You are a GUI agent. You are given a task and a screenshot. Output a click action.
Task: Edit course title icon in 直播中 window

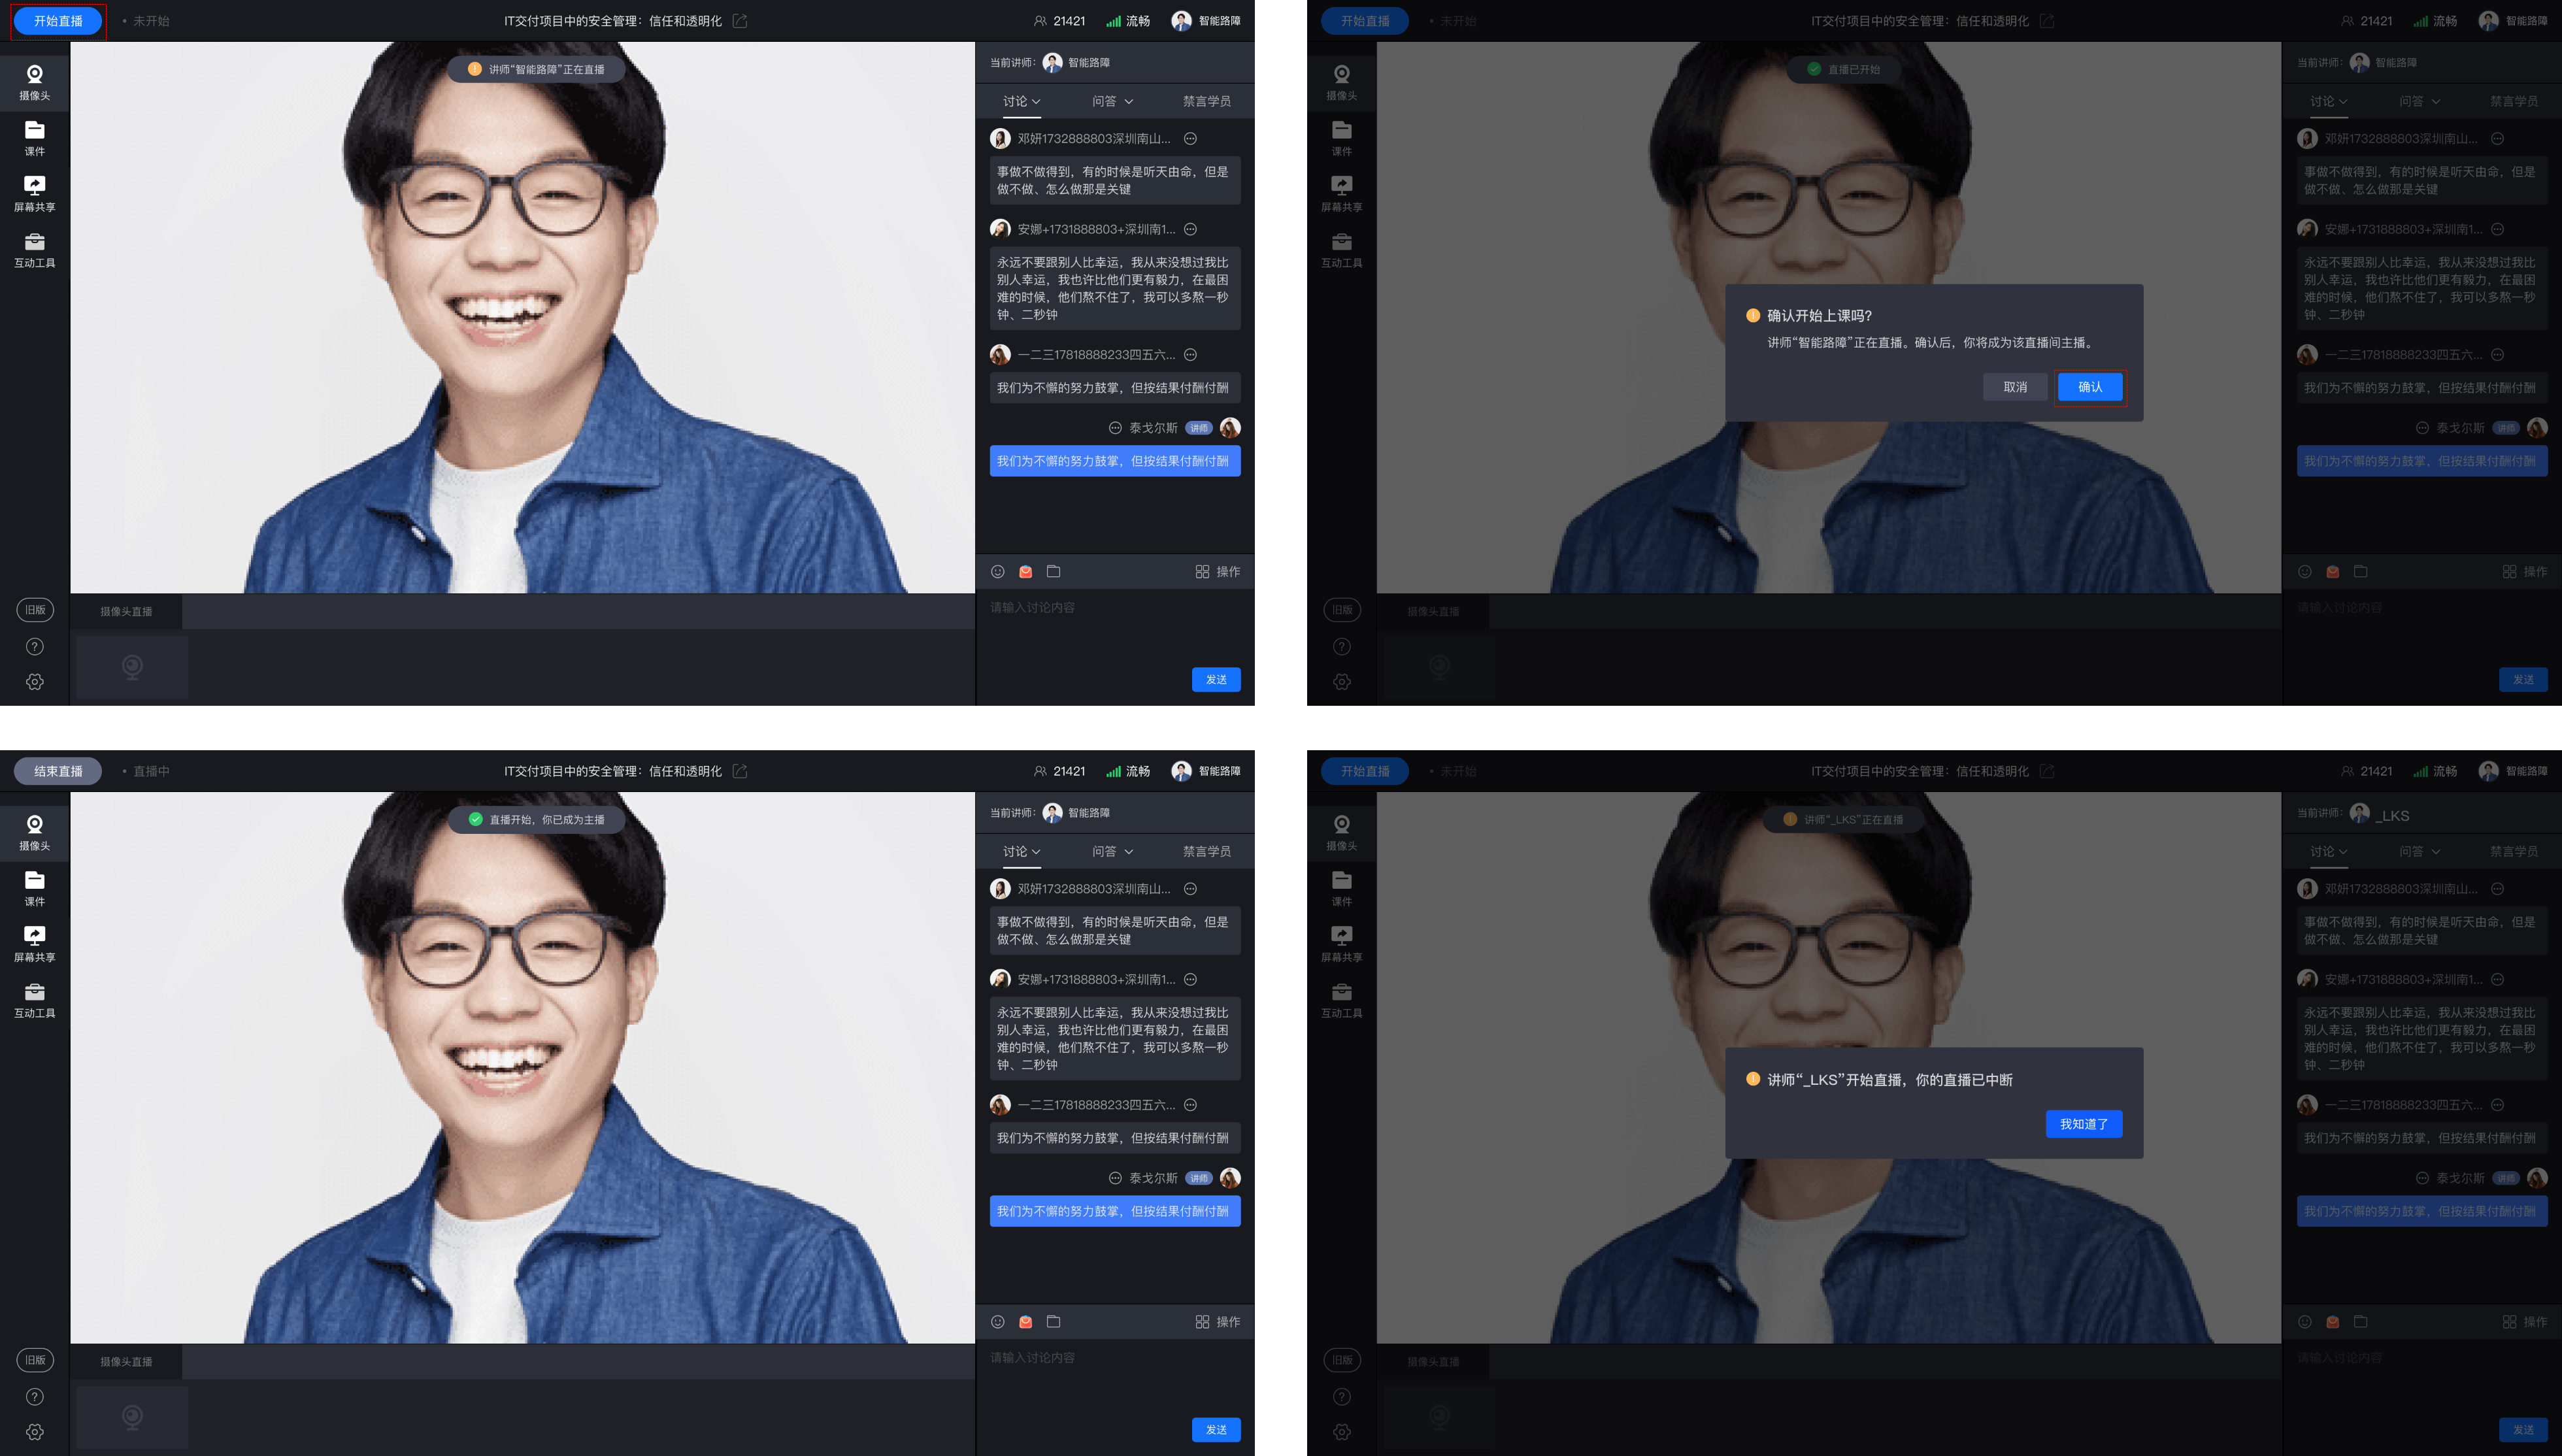tap(740, 771)
